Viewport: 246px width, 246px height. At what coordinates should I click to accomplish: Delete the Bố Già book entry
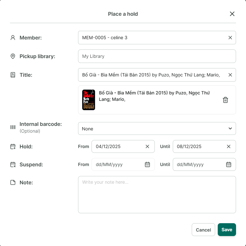tap(225, 100)
